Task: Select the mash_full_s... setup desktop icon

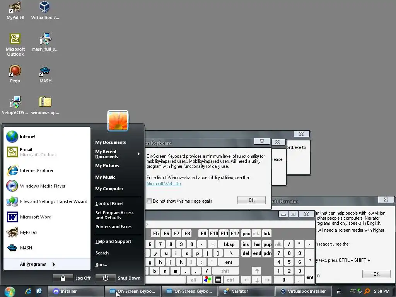Action: coord(45,42)
